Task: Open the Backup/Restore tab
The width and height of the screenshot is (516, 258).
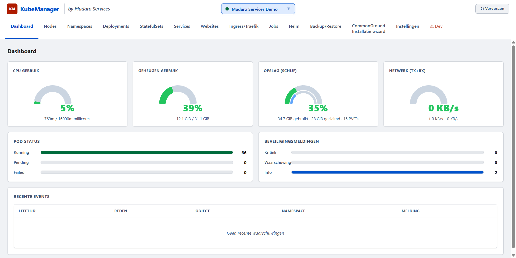Action: tap(326, 26)
